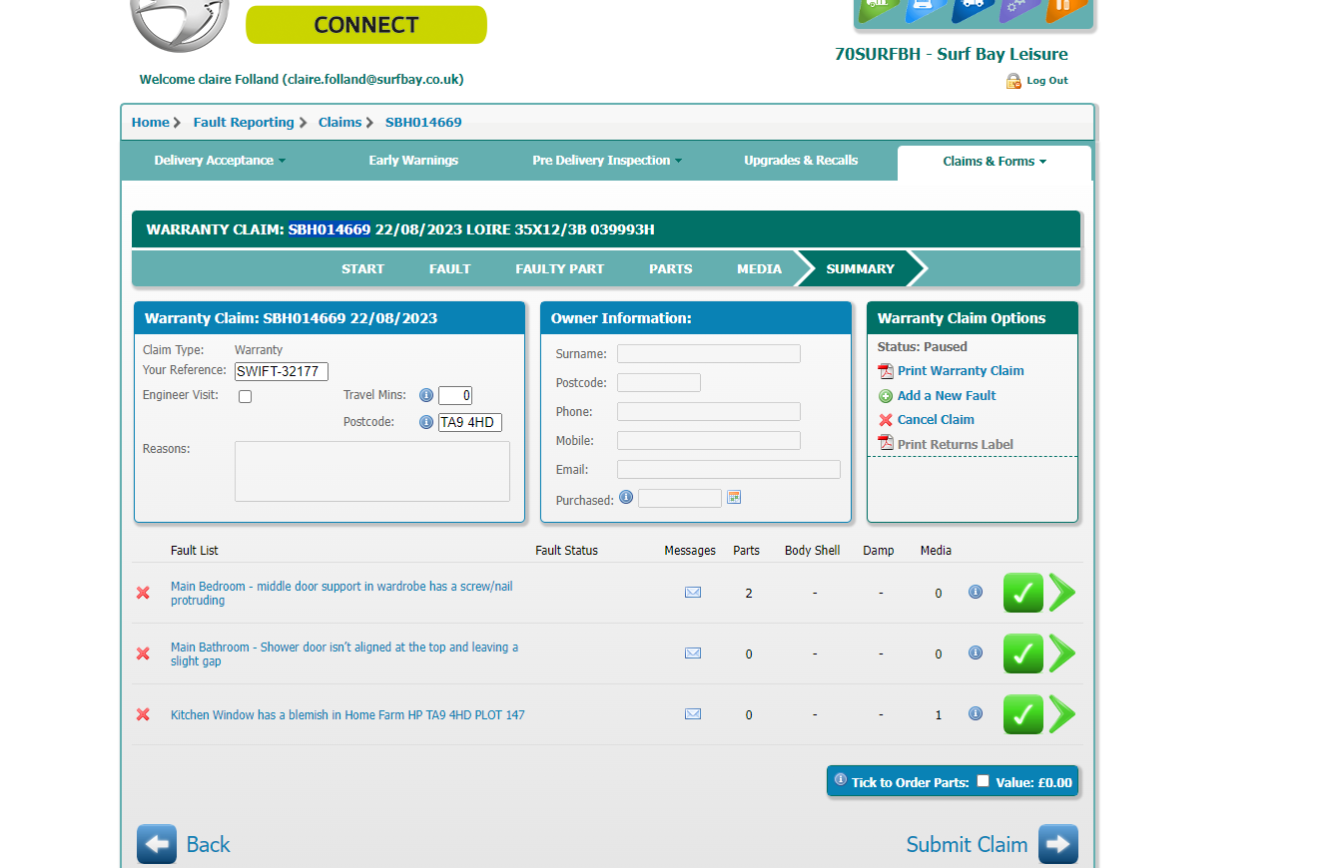The width and height of the screenshot is (1335, 868).
Task: Click the Print Warranty Claim link
Action: [x=960, y=371]
